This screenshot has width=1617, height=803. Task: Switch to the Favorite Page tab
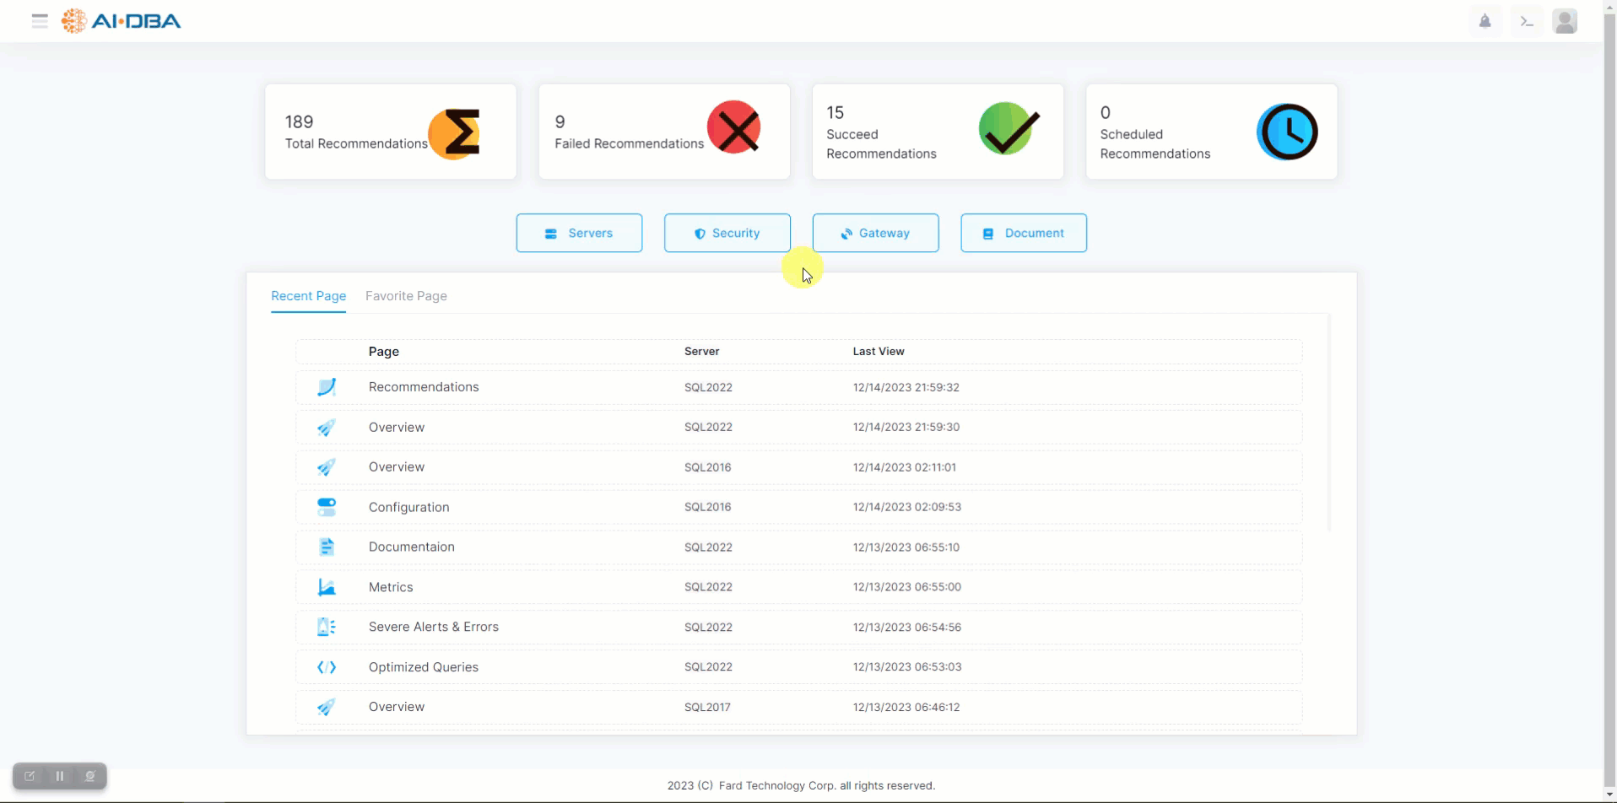pyautogui.click(x=406, y=296)
